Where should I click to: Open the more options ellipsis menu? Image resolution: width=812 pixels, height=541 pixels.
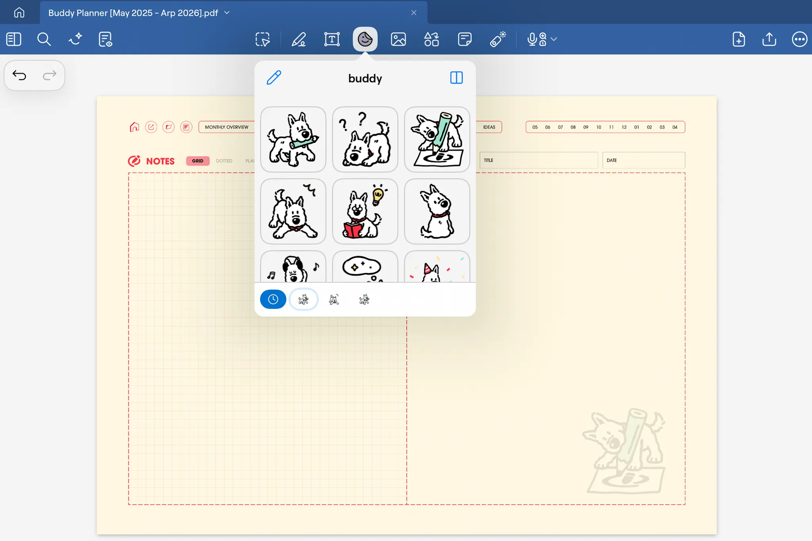[799, 39]
